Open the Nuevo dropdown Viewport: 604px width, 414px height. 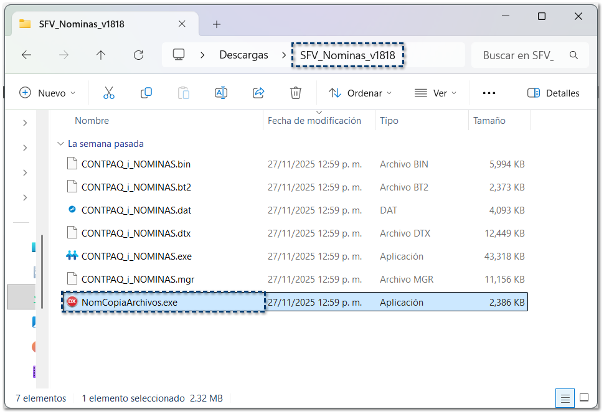click(x=47, y=93)
